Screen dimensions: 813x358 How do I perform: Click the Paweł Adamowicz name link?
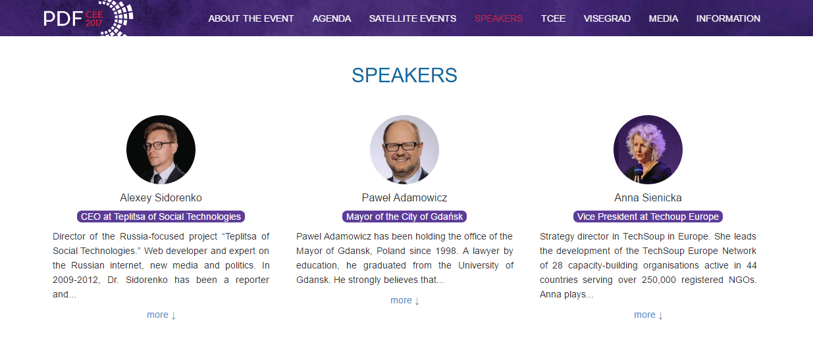(x=404, y=197)
